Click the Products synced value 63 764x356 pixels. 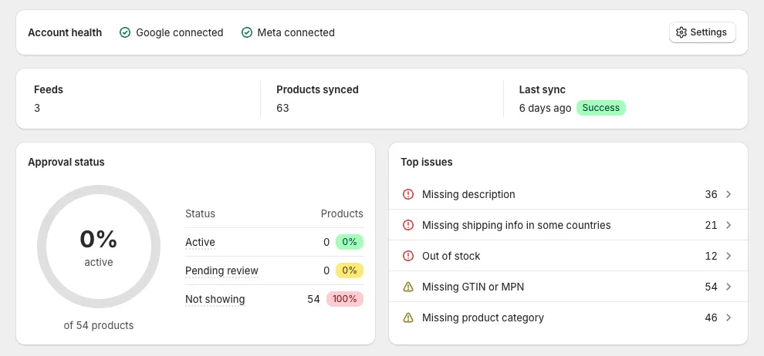282,108
